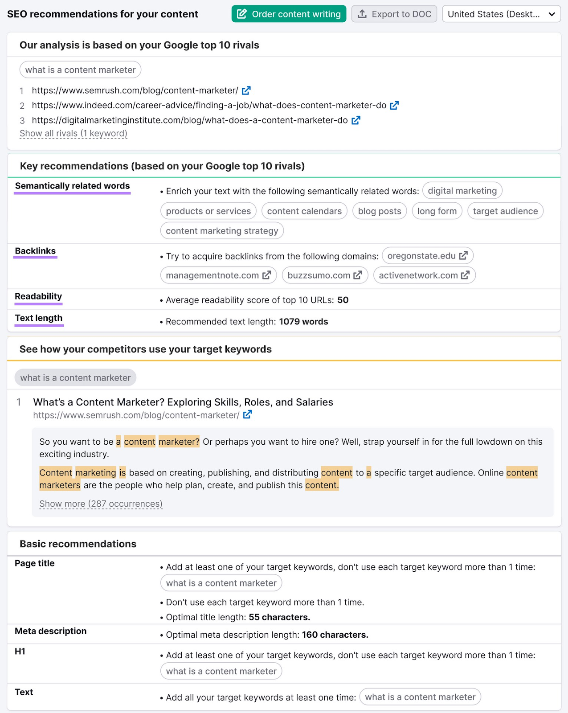Viewport: 568px width, 713px height.
Task: Click the Order content writing button
Action: 289,14
